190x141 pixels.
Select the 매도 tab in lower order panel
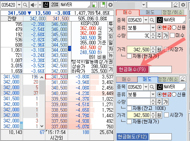147,80
